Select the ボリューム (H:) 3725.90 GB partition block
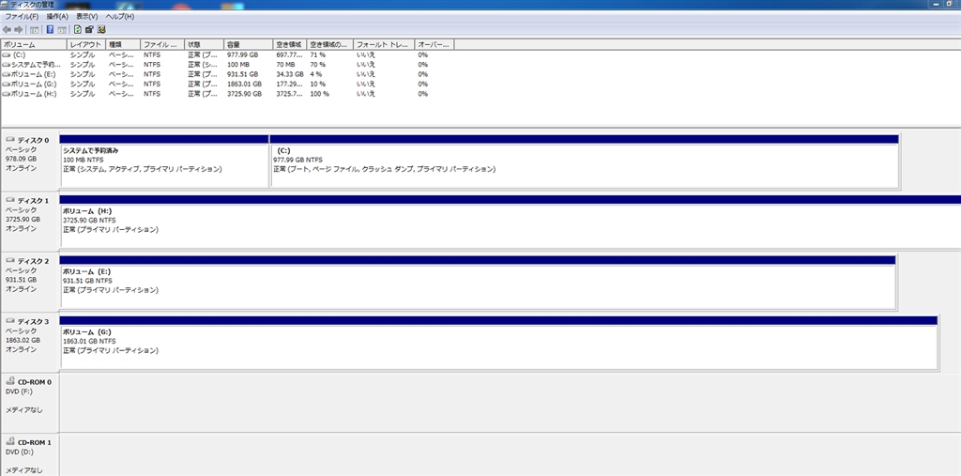Viewport: 961px width, 476px height. click(510, 222)
